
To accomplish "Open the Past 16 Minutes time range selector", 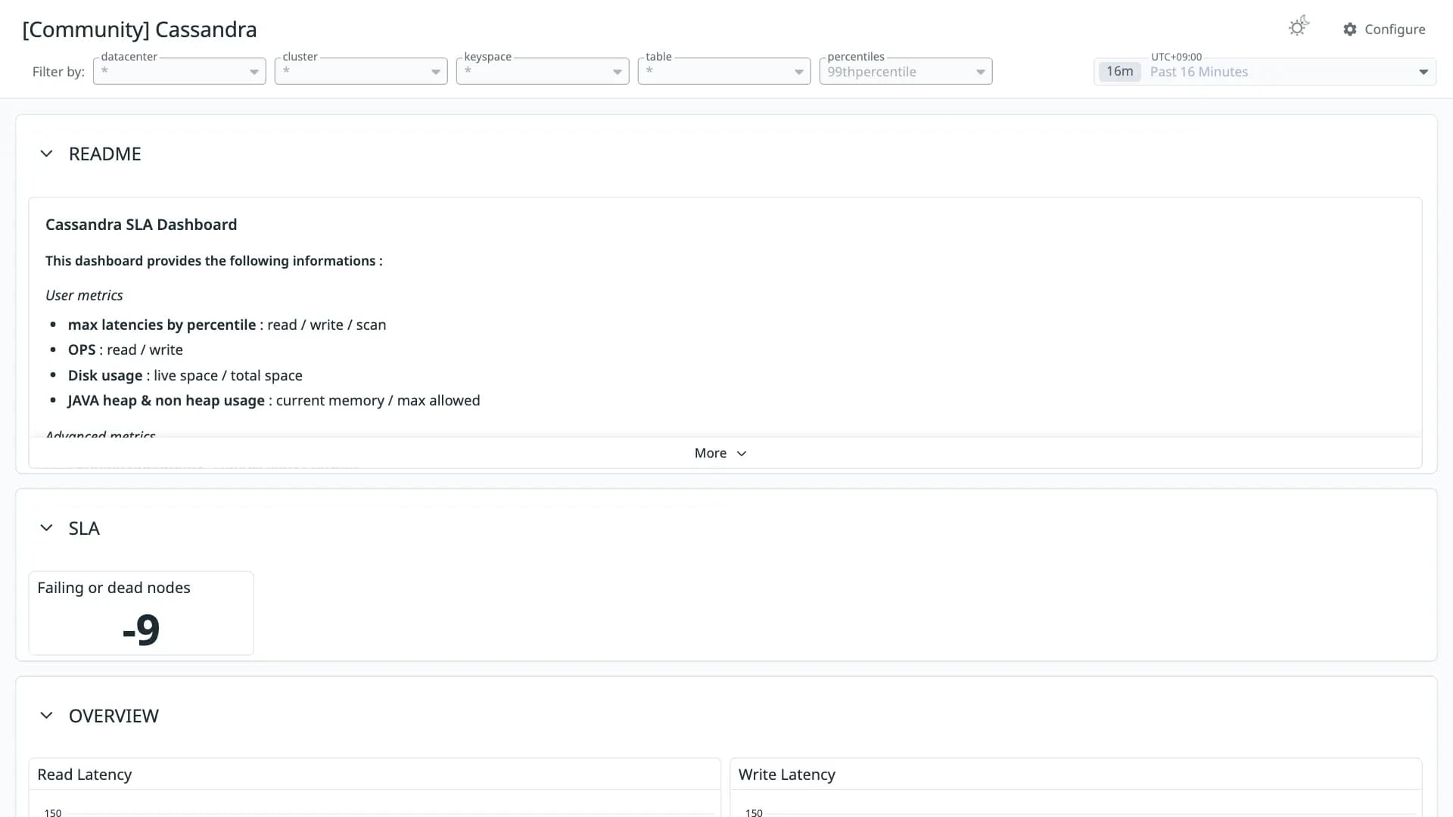I will [x=1265, y=72].
